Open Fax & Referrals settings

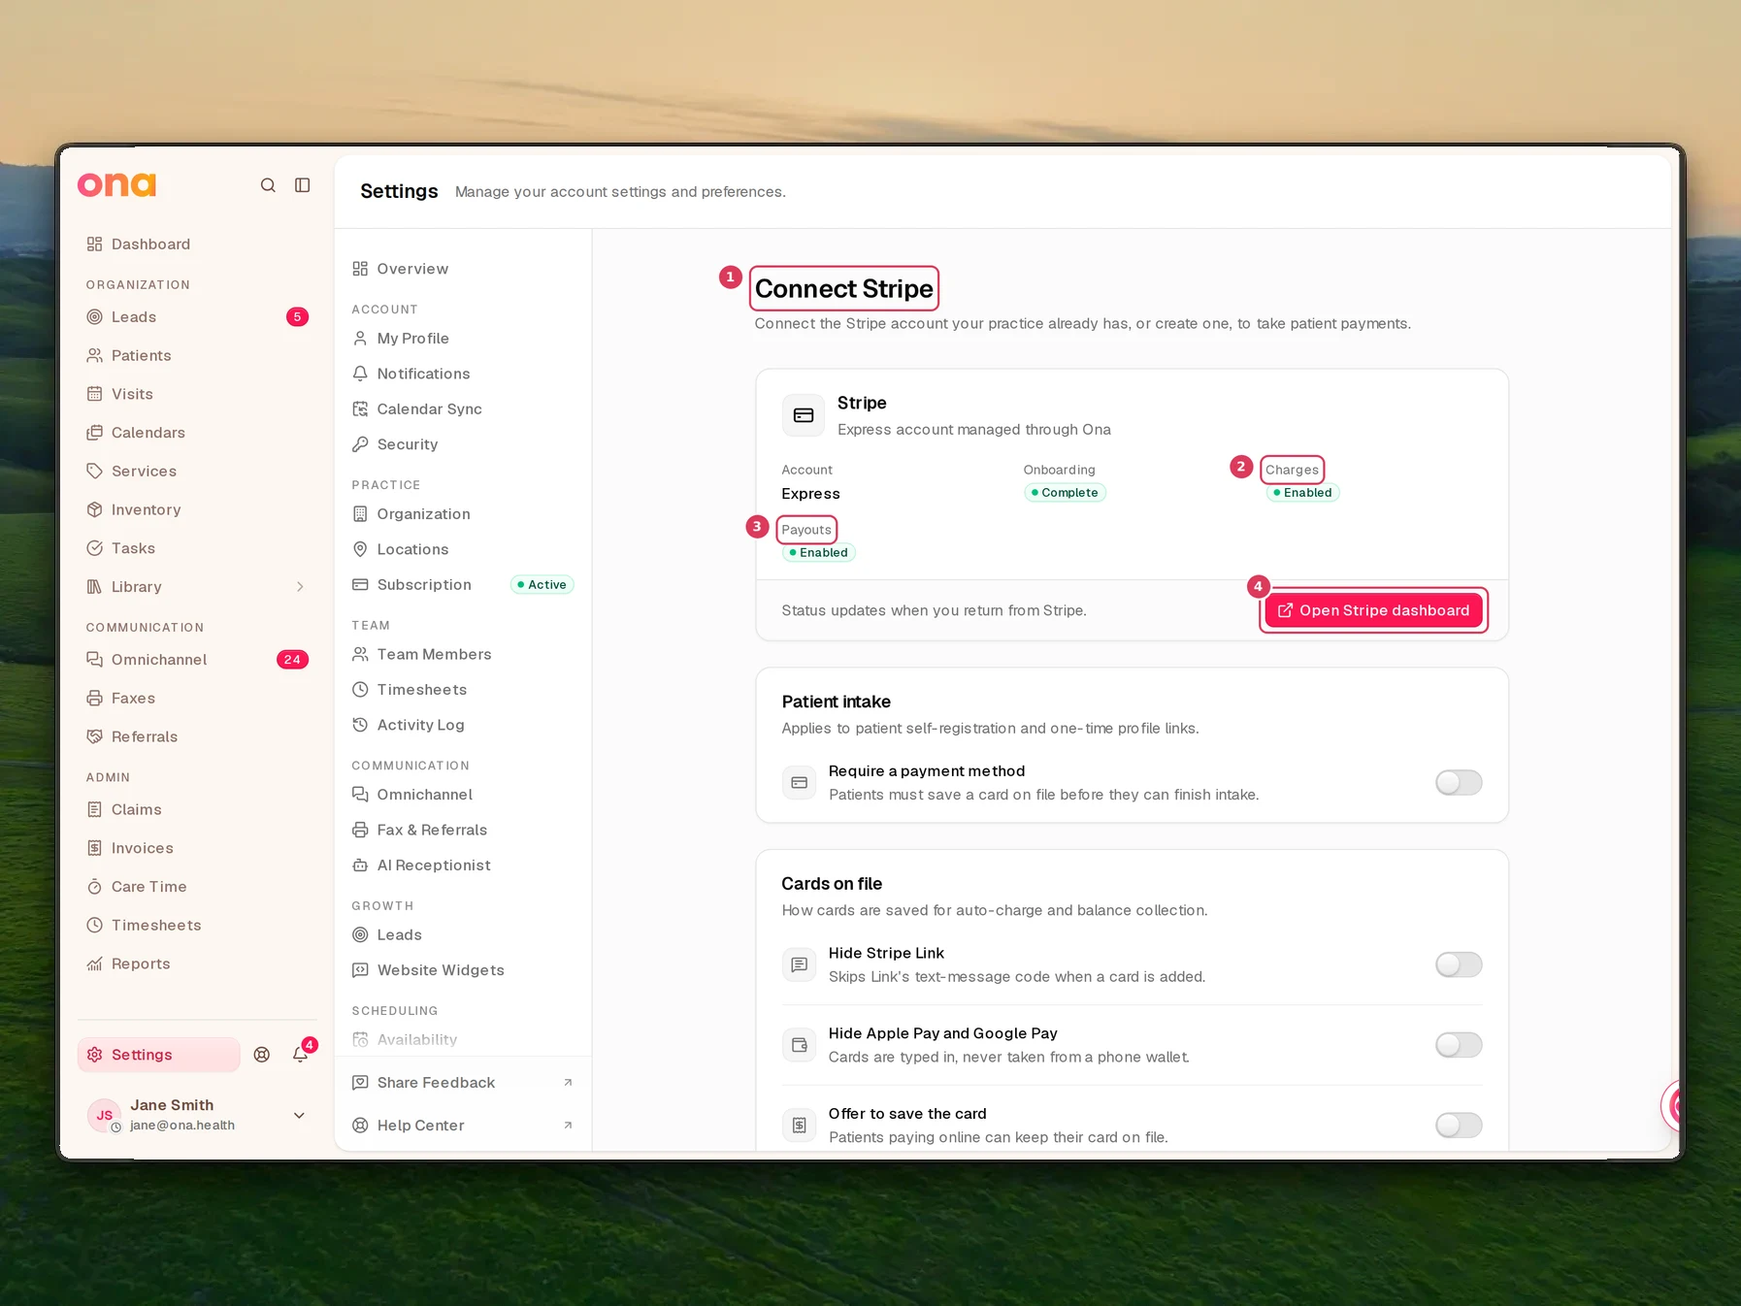click(x=462, y=831)
